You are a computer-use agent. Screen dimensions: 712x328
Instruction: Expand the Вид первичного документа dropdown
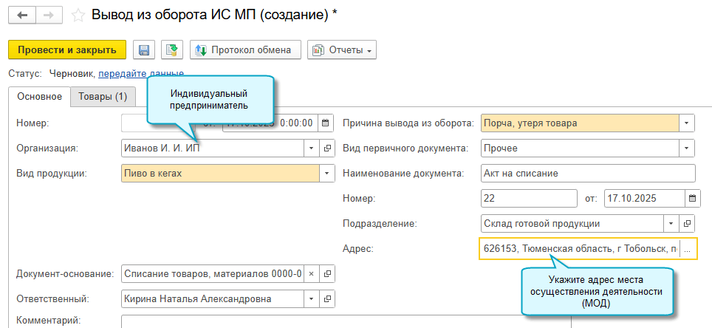(687, 148)
